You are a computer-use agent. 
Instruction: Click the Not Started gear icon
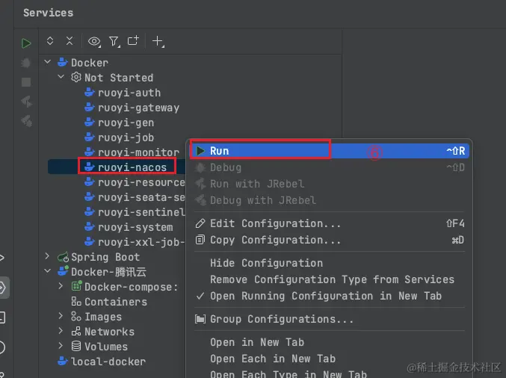[76, 77]
